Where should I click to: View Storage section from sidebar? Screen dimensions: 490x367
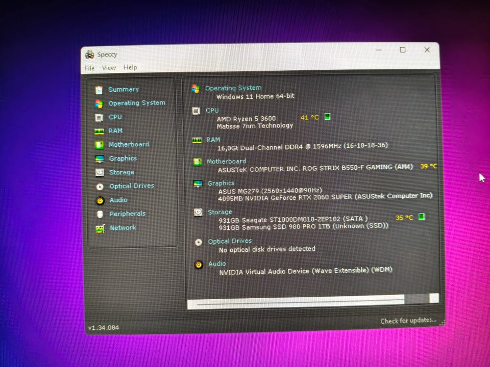[121, 172]
